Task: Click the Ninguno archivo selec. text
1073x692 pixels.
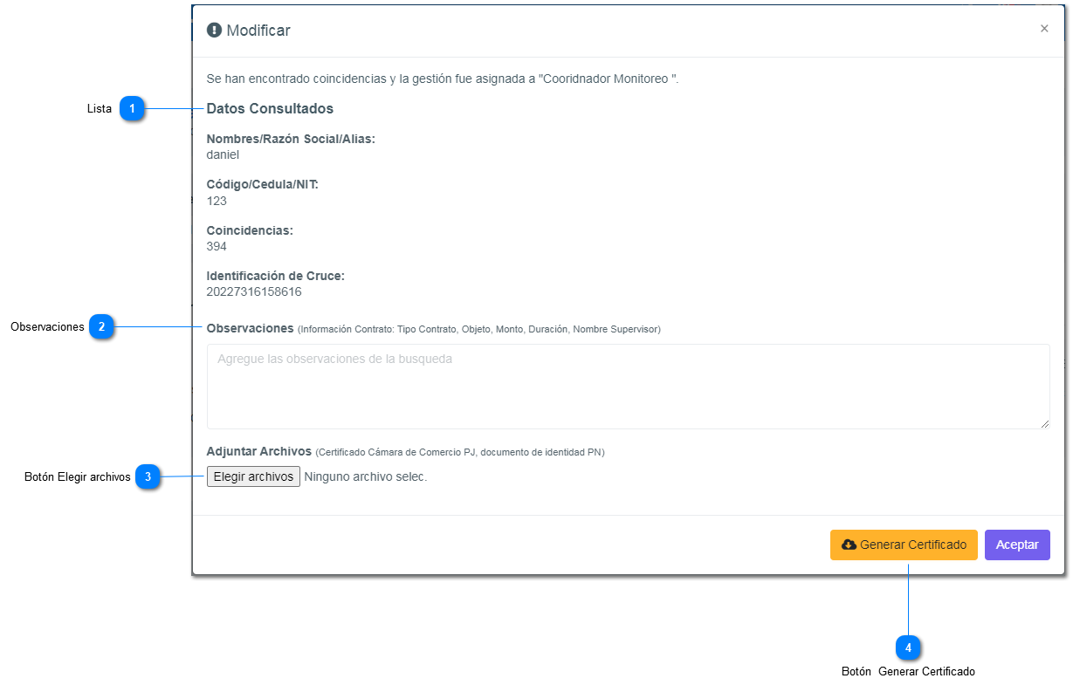Action: click(x=366, y=476)
